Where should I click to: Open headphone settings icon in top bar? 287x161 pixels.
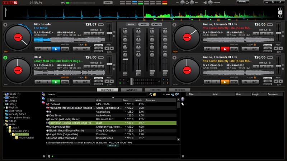coord(187,3)
